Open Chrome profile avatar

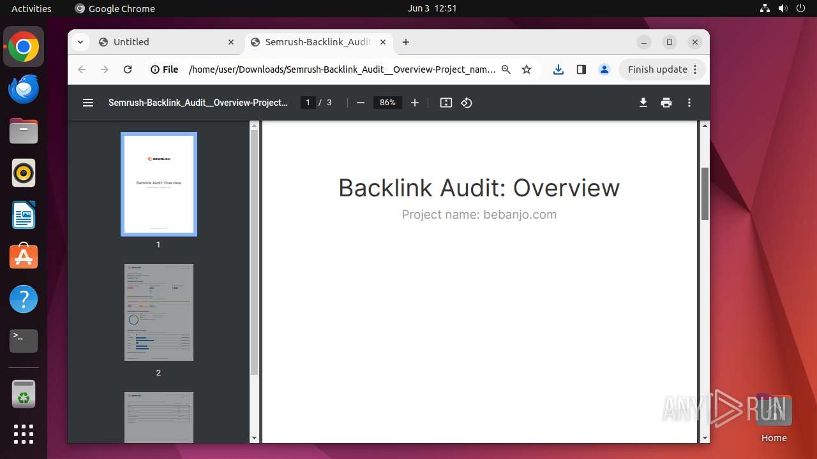click(x=604, y=69)
